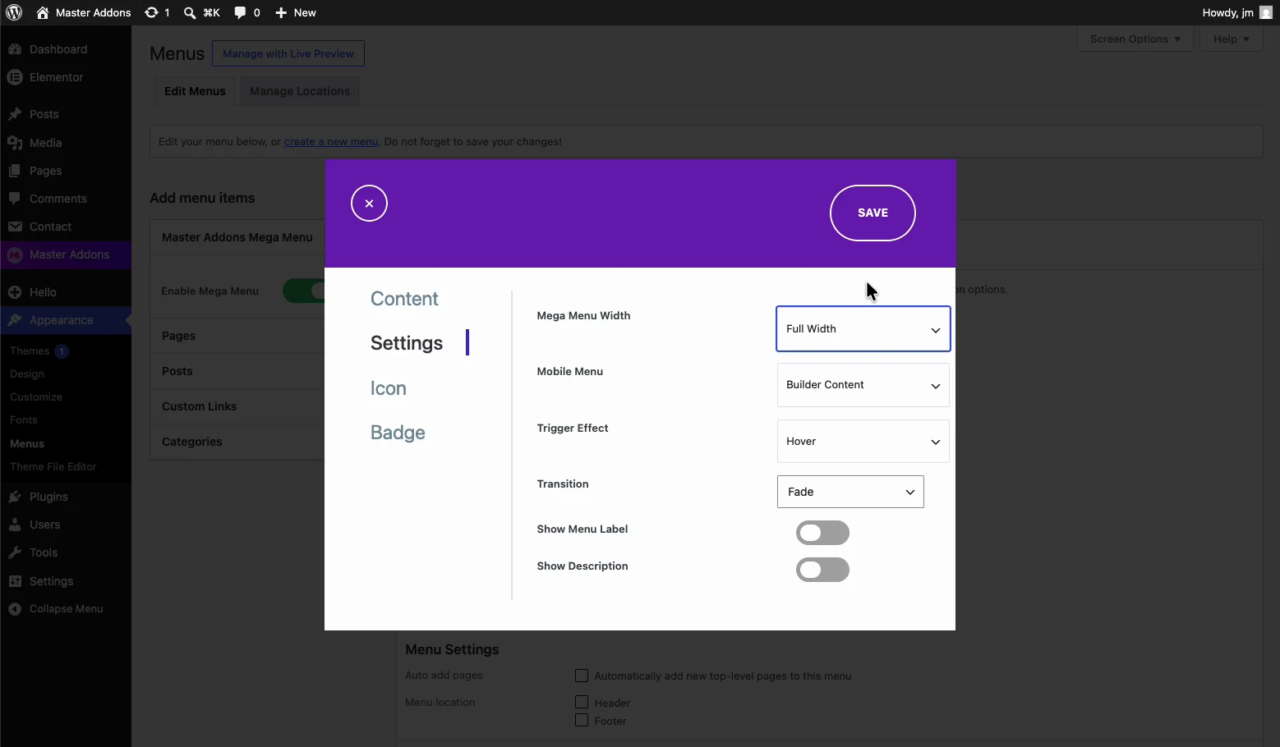This screenshot has width=1280, height=747.
Task: Check Automatically add new top-level pages
Action: pyautogui.click(x=582, y=676)
